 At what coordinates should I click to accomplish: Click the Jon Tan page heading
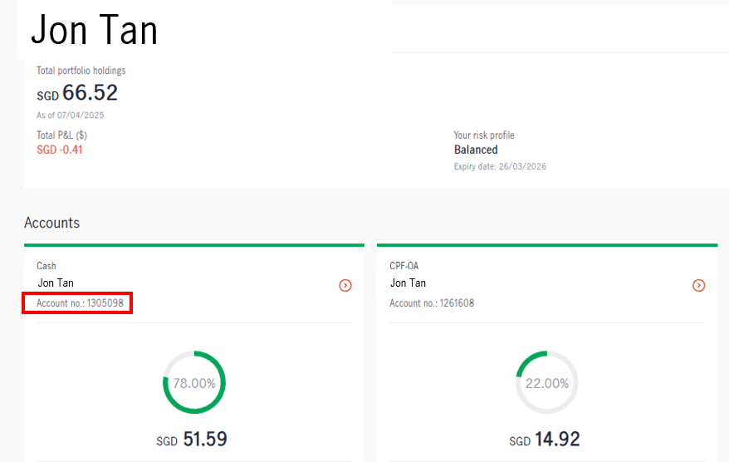(x=95, y=30)
